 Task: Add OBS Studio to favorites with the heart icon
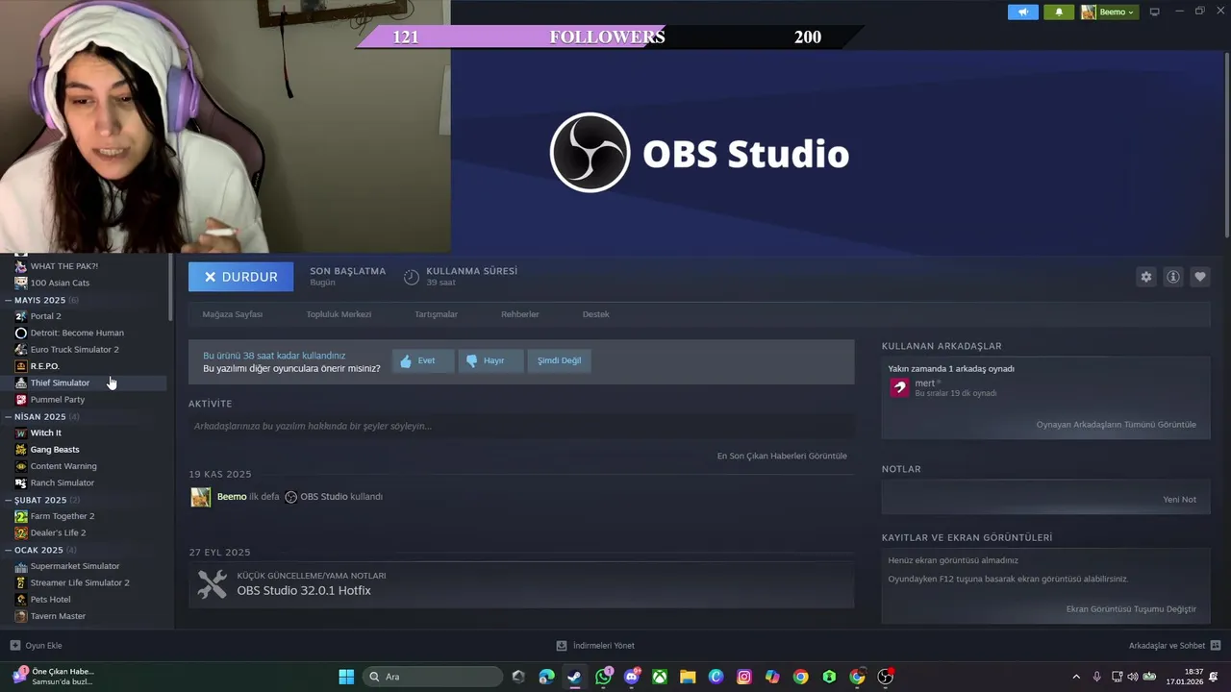tap(1200, 277)
